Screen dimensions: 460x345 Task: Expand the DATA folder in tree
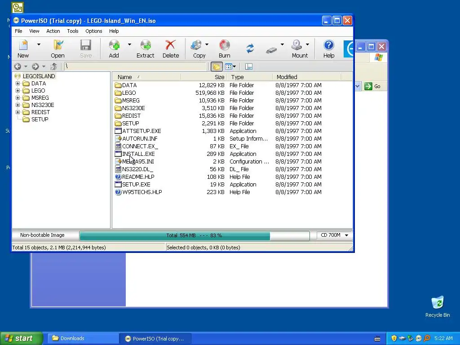pyautogui.click(x=18, y=83)
